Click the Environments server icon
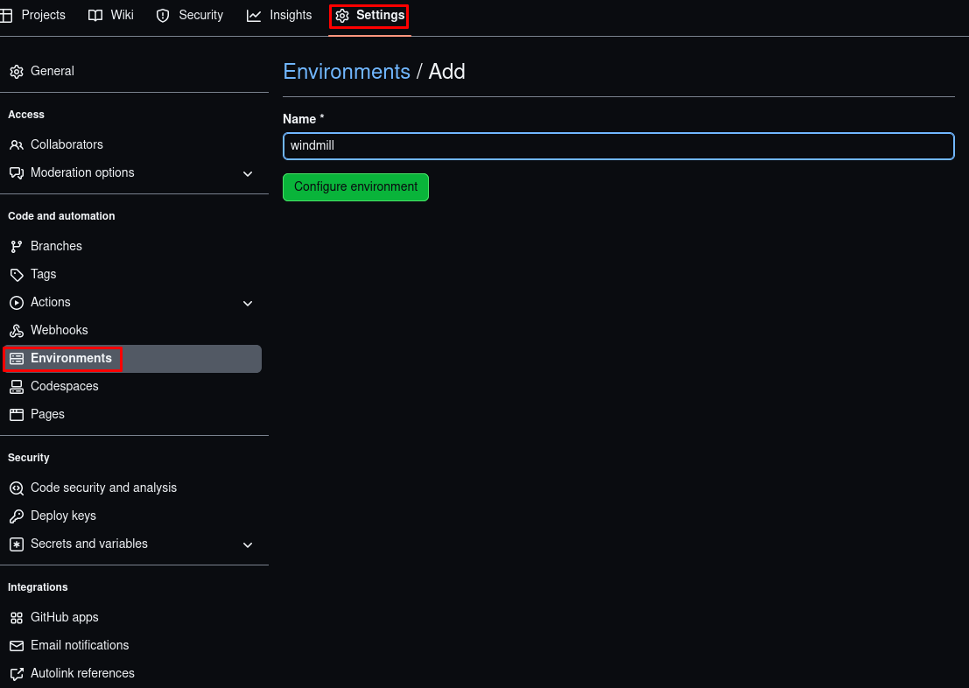 17,359
